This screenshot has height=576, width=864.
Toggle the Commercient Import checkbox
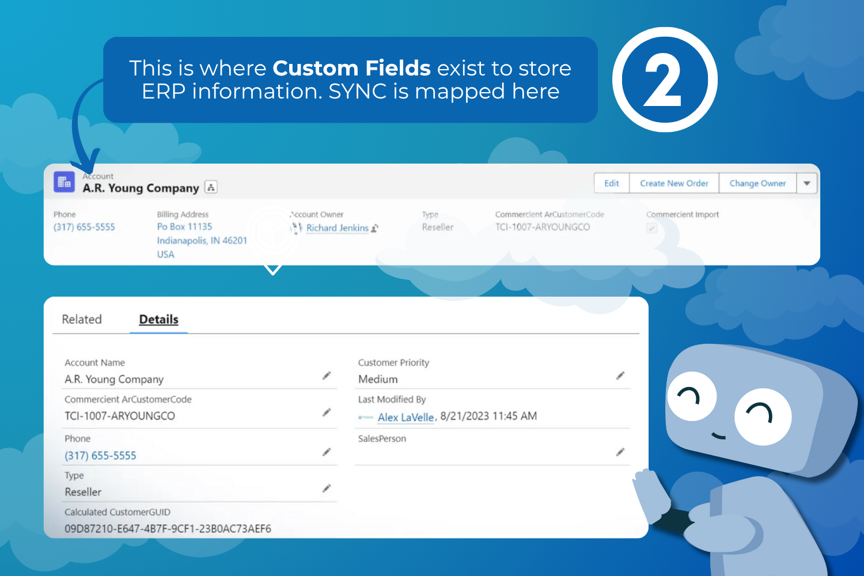click(651, 229)
